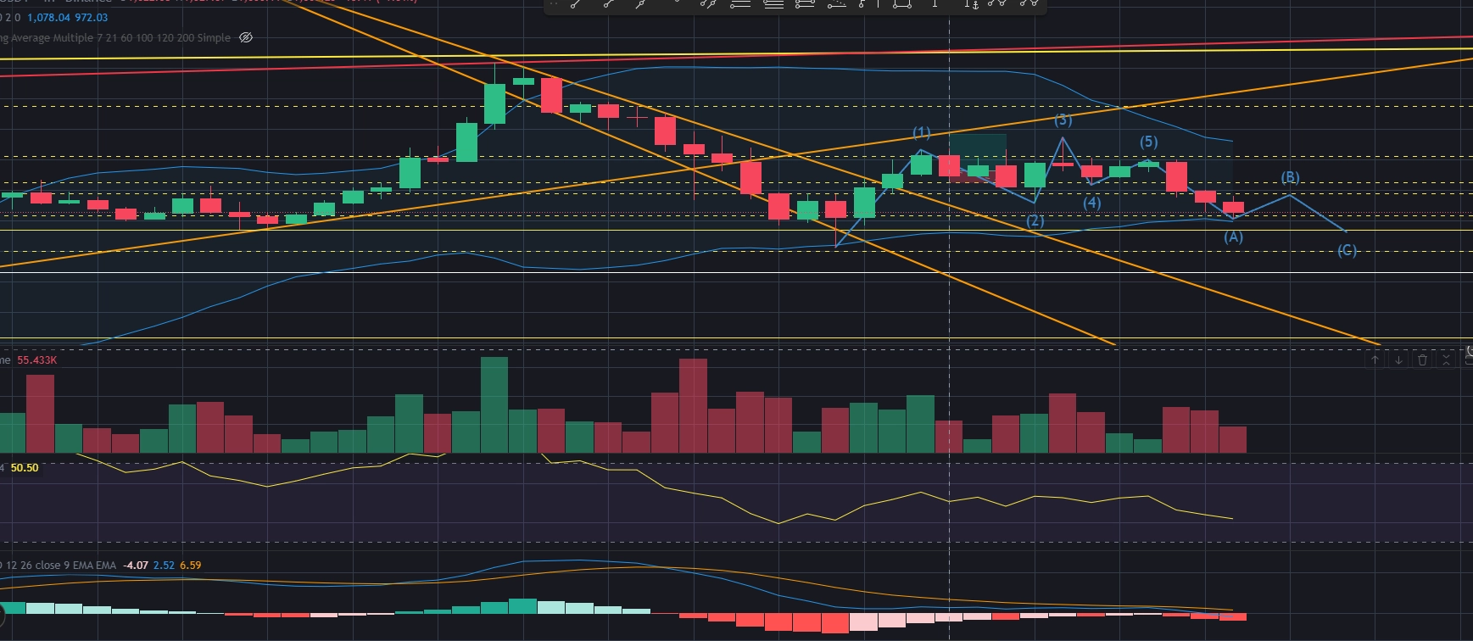Click the Bollinger value 1,078.04
The image size is (1473, 641).
tap(49, 17)
